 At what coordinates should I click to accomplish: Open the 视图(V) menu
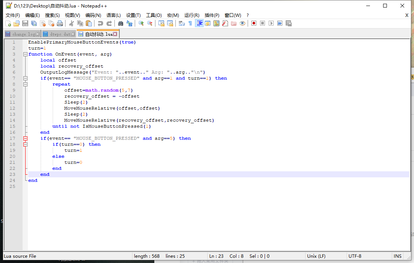click(73, 15)
